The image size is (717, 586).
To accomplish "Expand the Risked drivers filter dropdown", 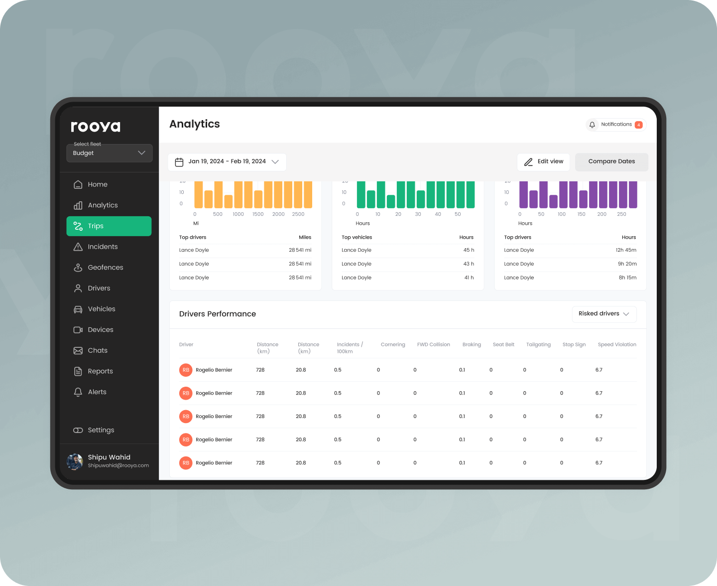I will pos(604,314).
